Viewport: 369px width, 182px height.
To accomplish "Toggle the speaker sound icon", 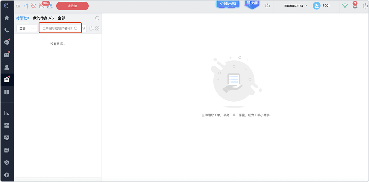I will [26, 6].
